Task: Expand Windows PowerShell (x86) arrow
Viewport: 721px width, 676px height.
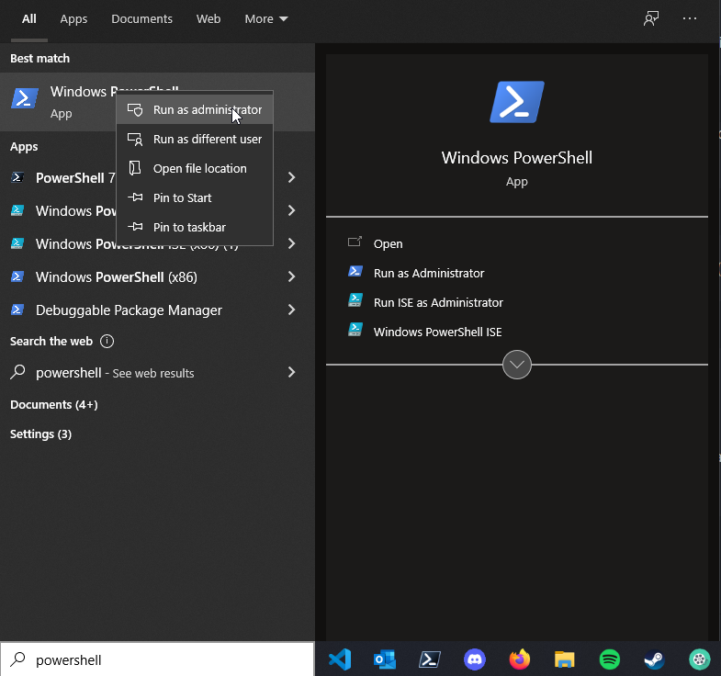Action: pyautogui.click(x=291, y=276)
